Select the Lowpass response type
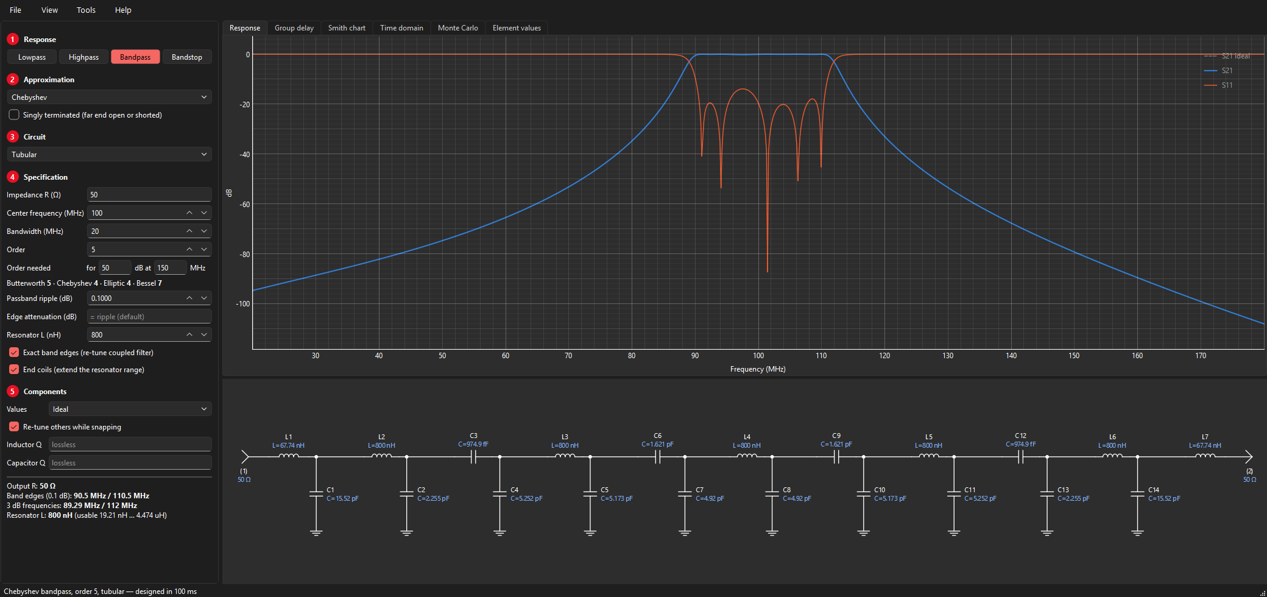Image resolution: width=1267 pixels, height=597 pixels. point(32,57)
